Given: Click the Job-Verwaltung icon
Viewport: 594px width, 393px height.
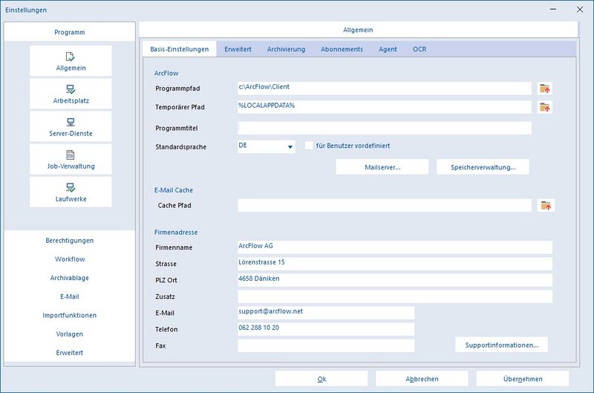Looking at the screenshot, I should (x=71, y=155).
